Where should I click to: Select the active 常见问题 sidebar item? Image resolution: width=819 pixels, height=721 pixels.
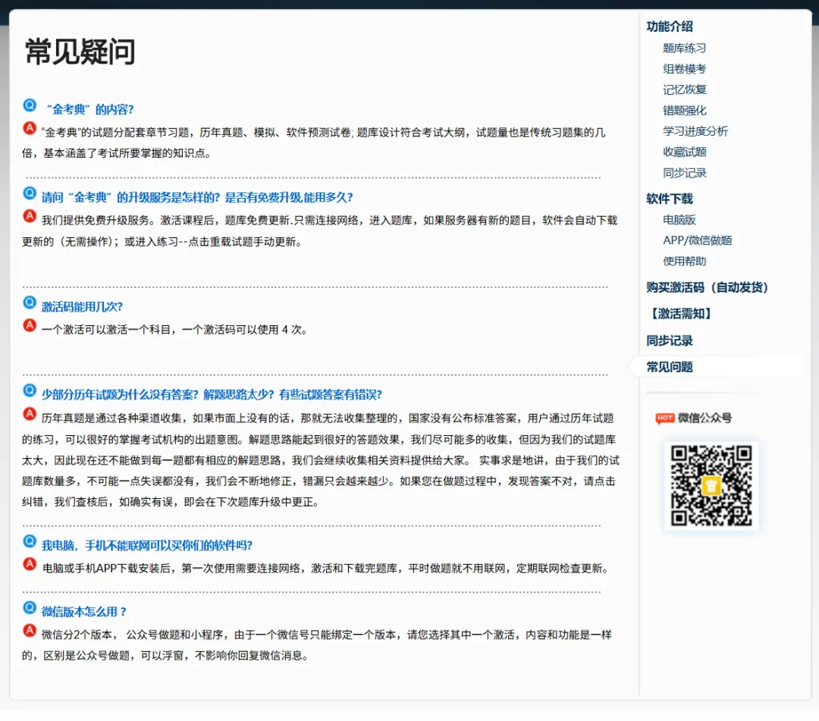[x=670, y=367]
